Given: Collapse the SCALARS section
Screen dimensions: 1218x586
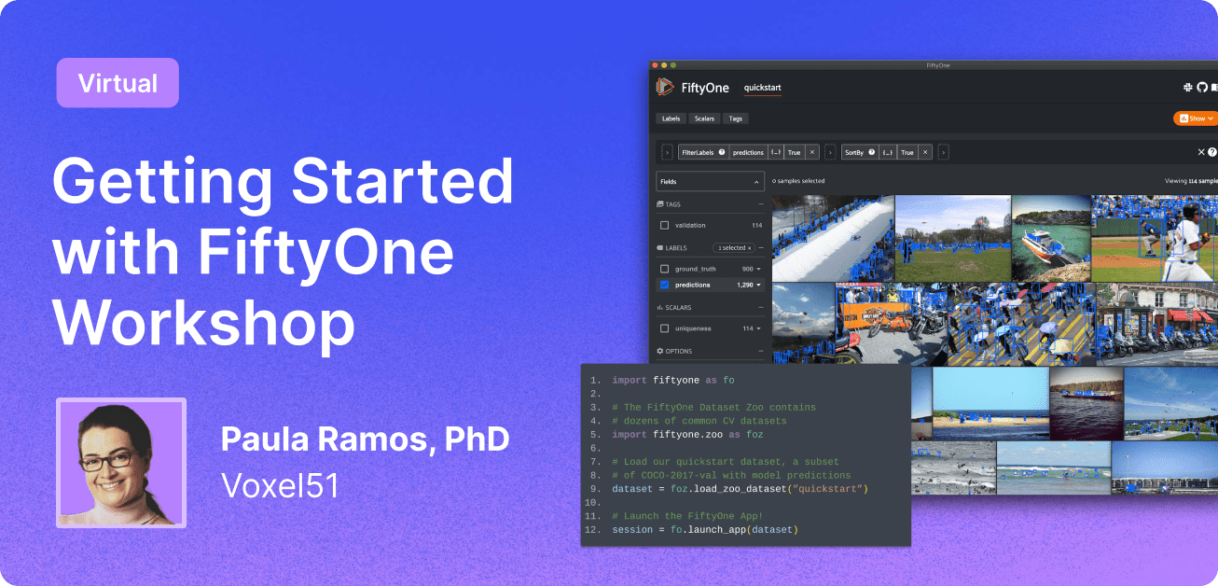Looking at the screenshot, I should pos(761,307).
